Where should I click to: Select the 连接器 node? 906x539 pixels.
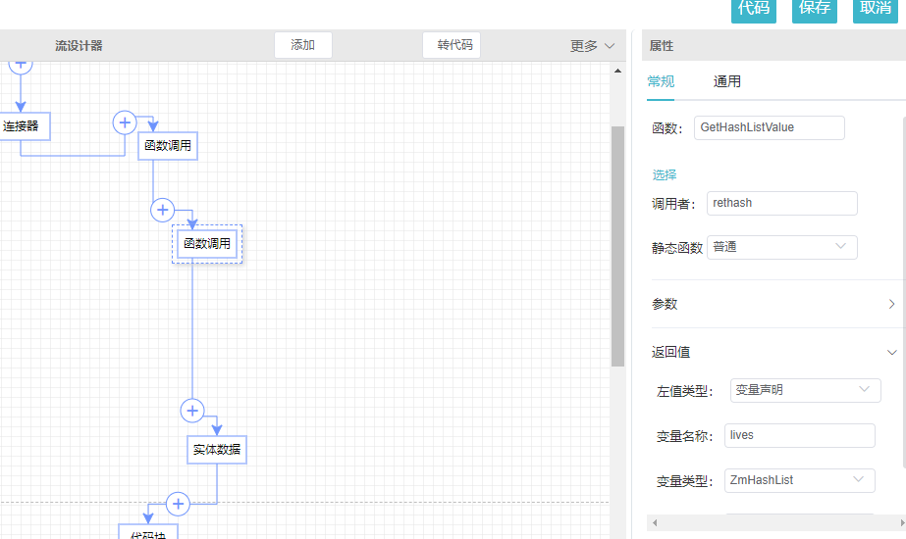(x=21, y=126)
